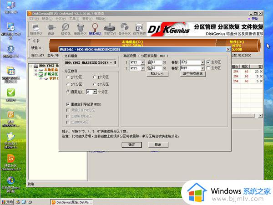Collapse the extended partition tree node
The image size is (273, 205).
(x=36, y=74)
